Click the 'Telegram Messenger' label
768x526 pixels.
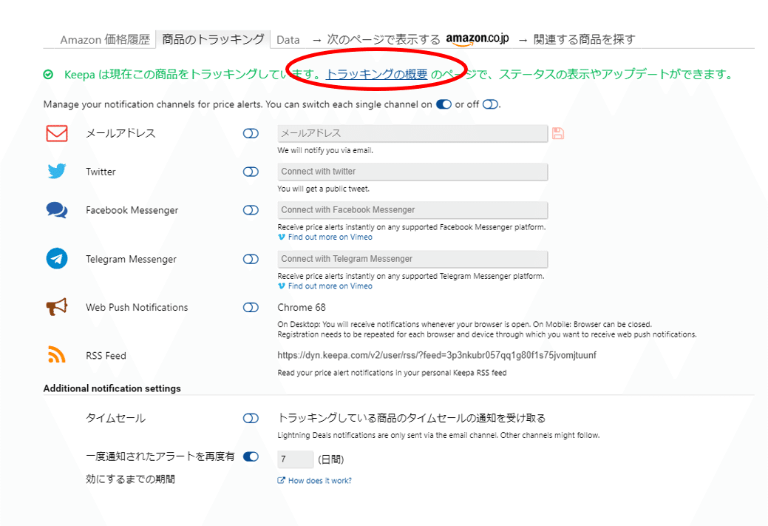click(x=131, y=260)
